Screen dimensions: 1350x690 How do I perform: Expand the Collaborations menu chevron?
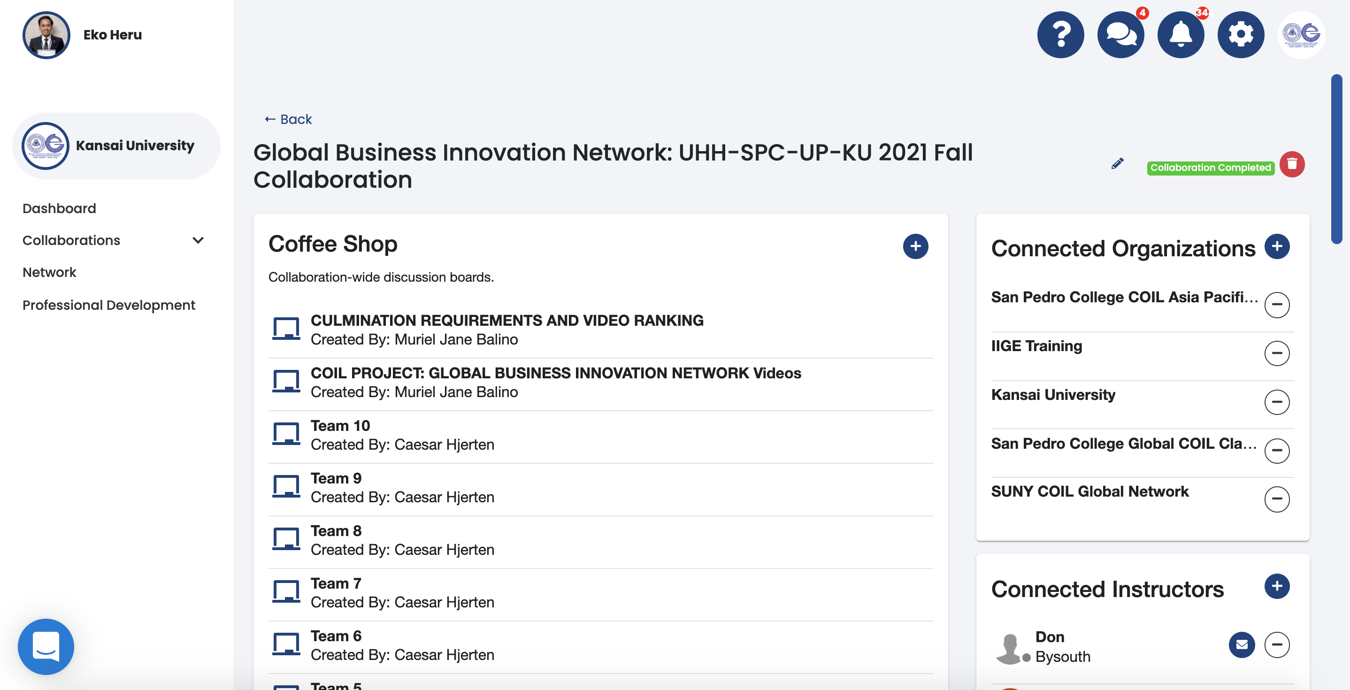coord(198,240)
